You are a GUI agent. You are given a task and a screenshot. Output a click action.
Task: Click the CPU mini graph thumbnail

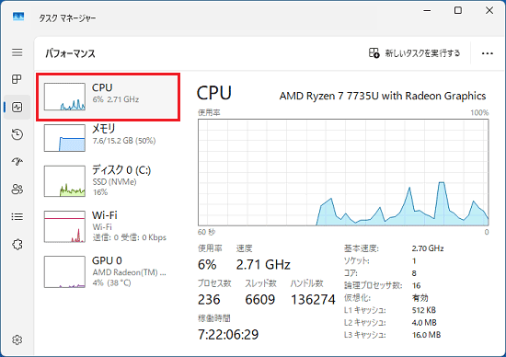pyautogui.click(x=64, y=97)
